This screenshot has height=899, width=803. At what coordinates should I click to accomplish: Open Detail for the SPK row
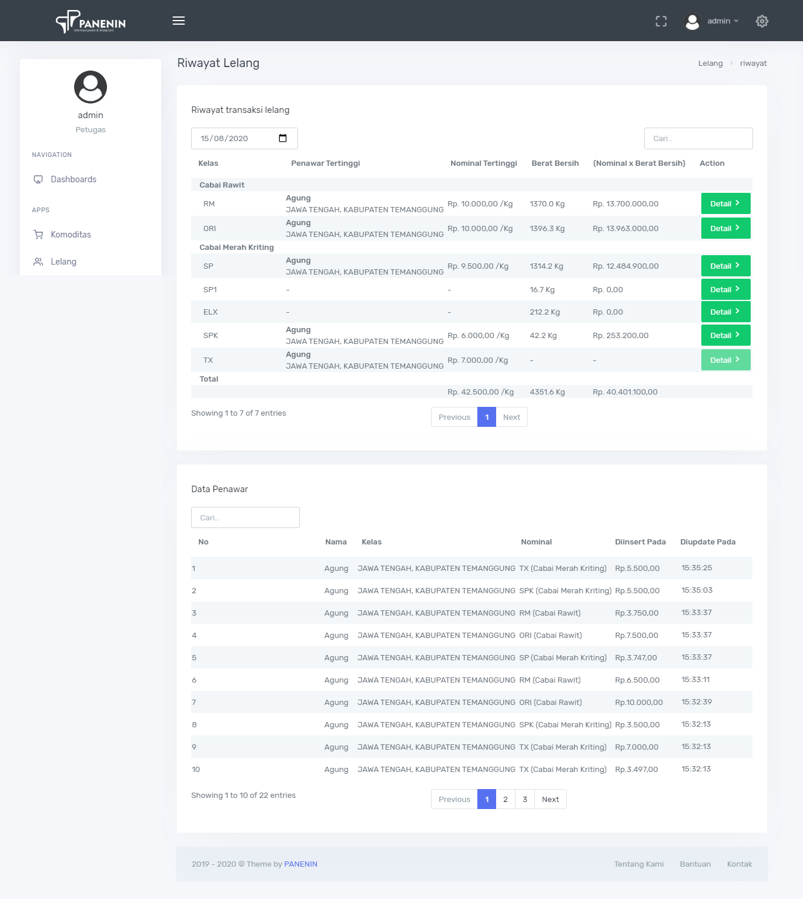pyautogui.click(x=725, y=335)
